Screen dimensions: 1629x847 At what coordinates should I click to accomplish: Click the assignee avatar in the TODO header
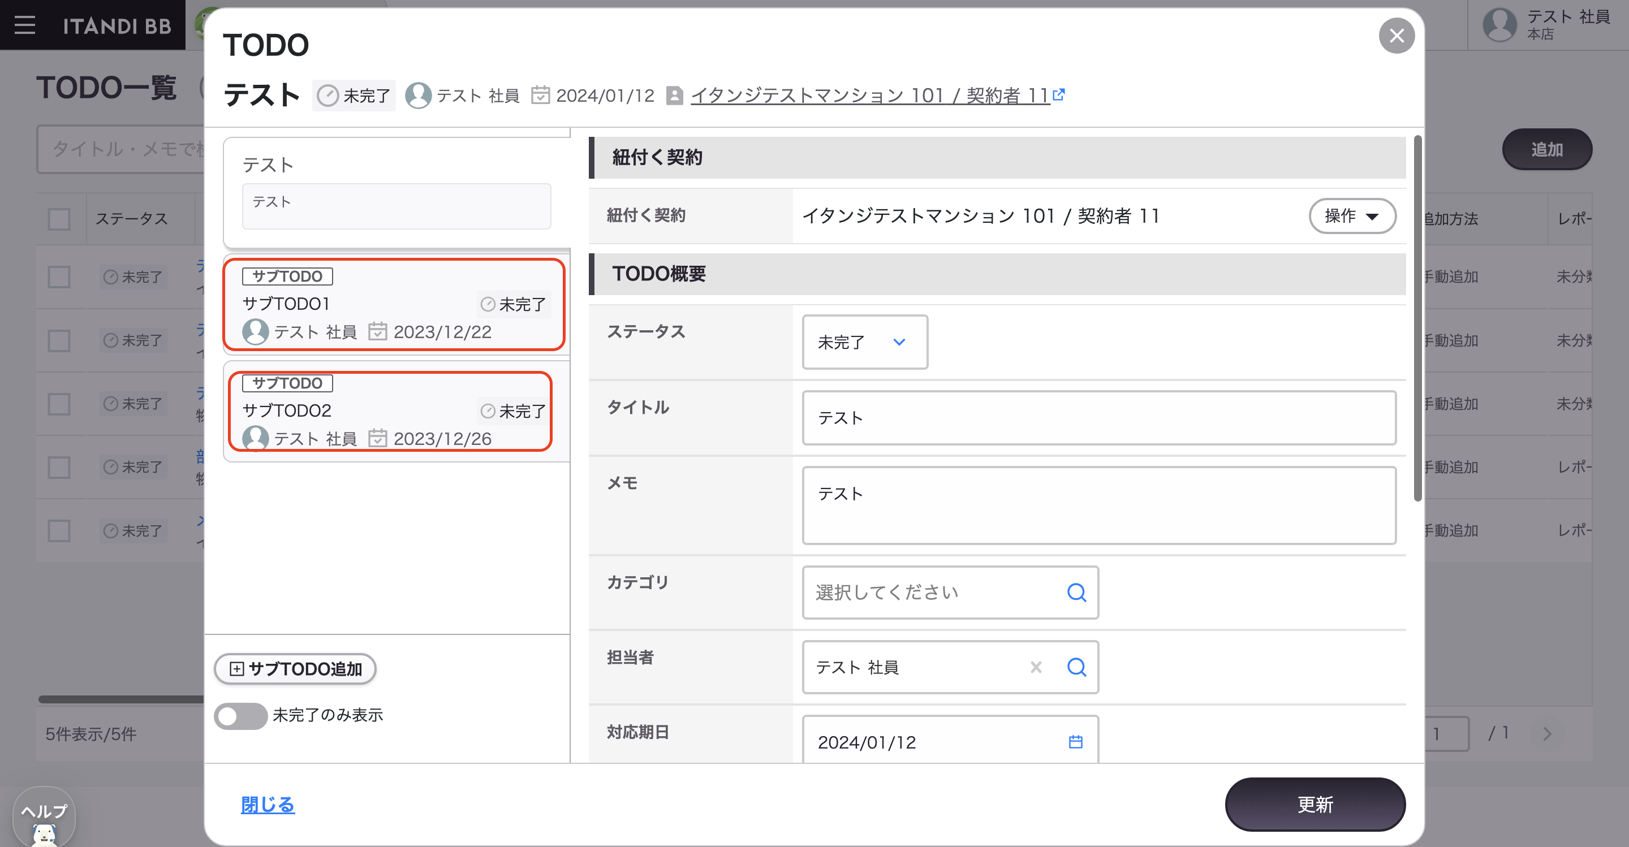click(418, 96)
